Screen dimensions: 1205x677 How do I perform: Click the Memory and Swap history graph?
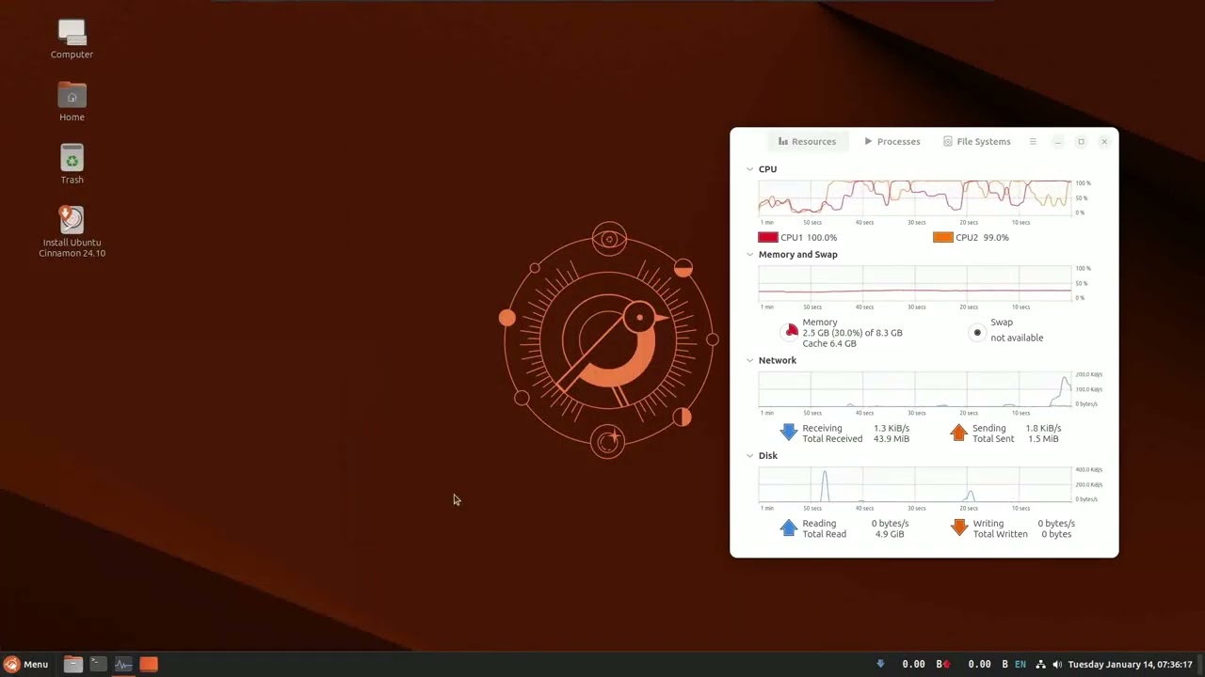(915, 283)
